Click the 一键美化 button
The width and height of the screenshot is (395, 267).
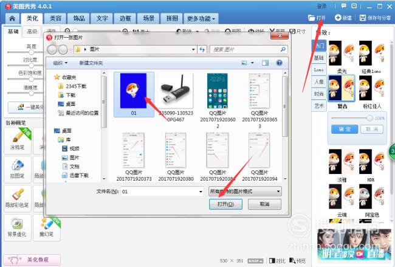tap(26, 107)
